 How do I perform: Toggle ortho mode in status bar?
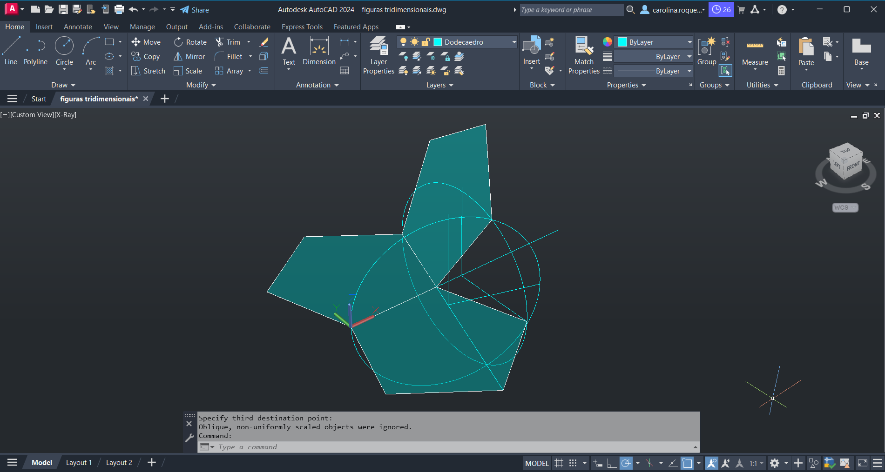tap(612, 463)
